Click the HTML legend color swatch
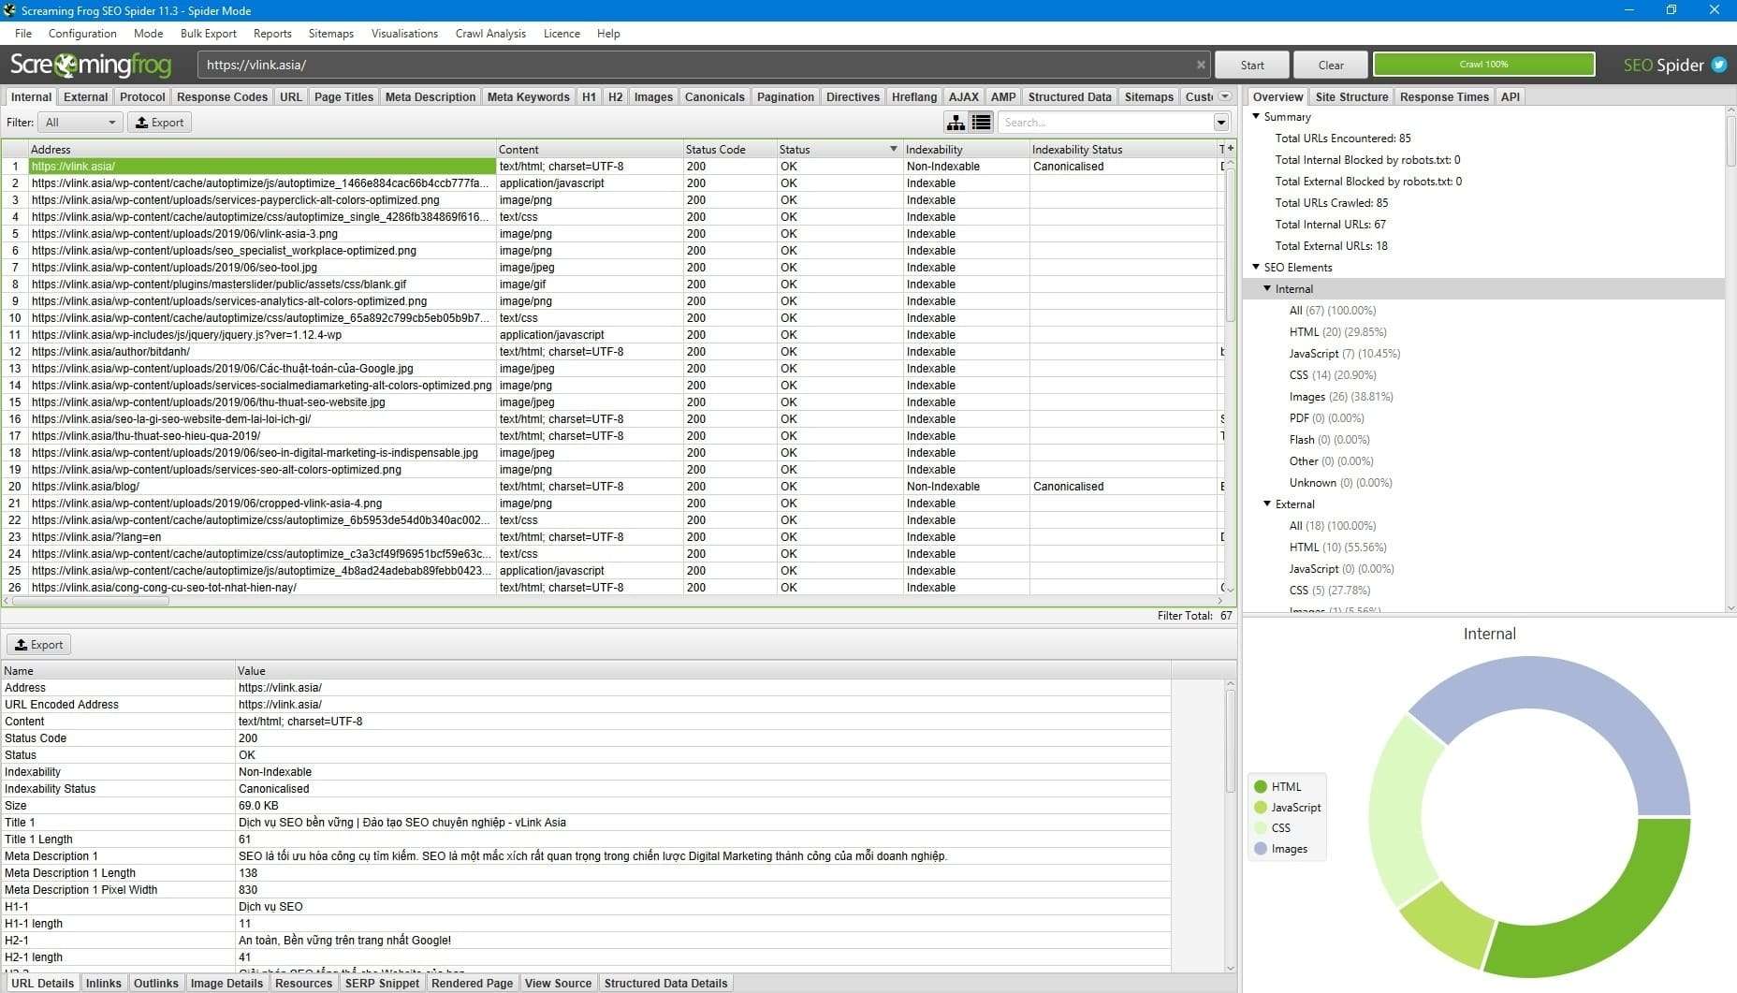 1261,787
